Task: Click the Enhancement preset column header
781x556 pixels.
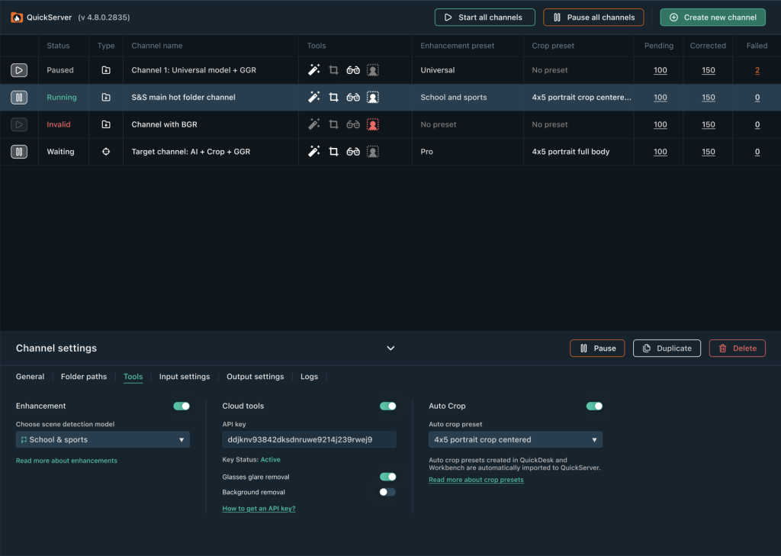Action: tap(458, 46)
